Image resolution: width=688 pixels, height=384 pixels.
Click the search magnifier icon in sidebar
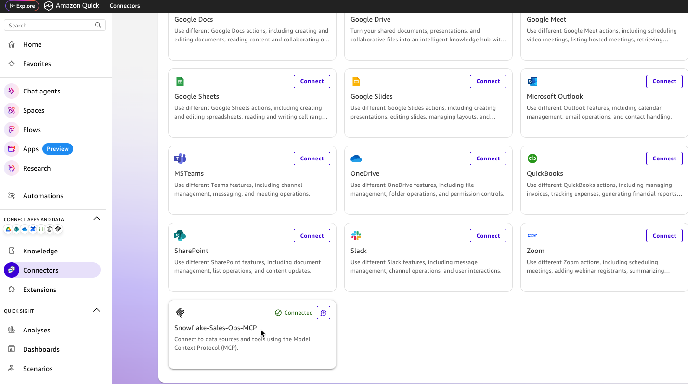pyautogui.click(x=98, y=25)
